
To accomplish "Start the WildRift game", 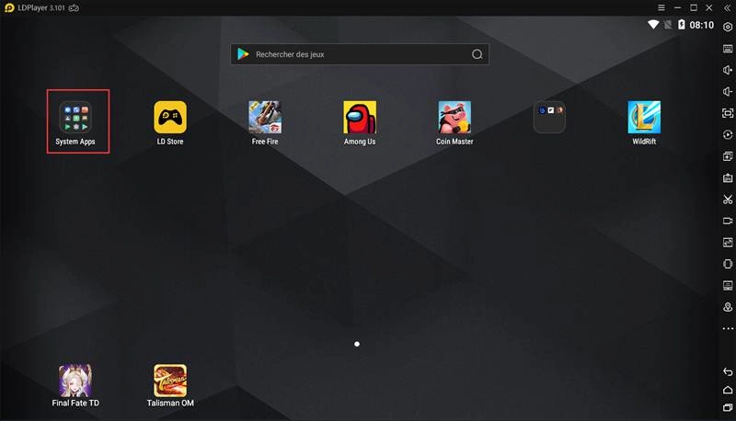I will coord(644,118).
